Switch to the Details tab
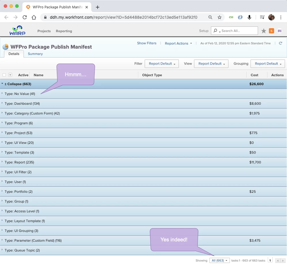Image resolution: width=287 pixels, height=267 pixels. pyautogui.click(x=14, y=54)
